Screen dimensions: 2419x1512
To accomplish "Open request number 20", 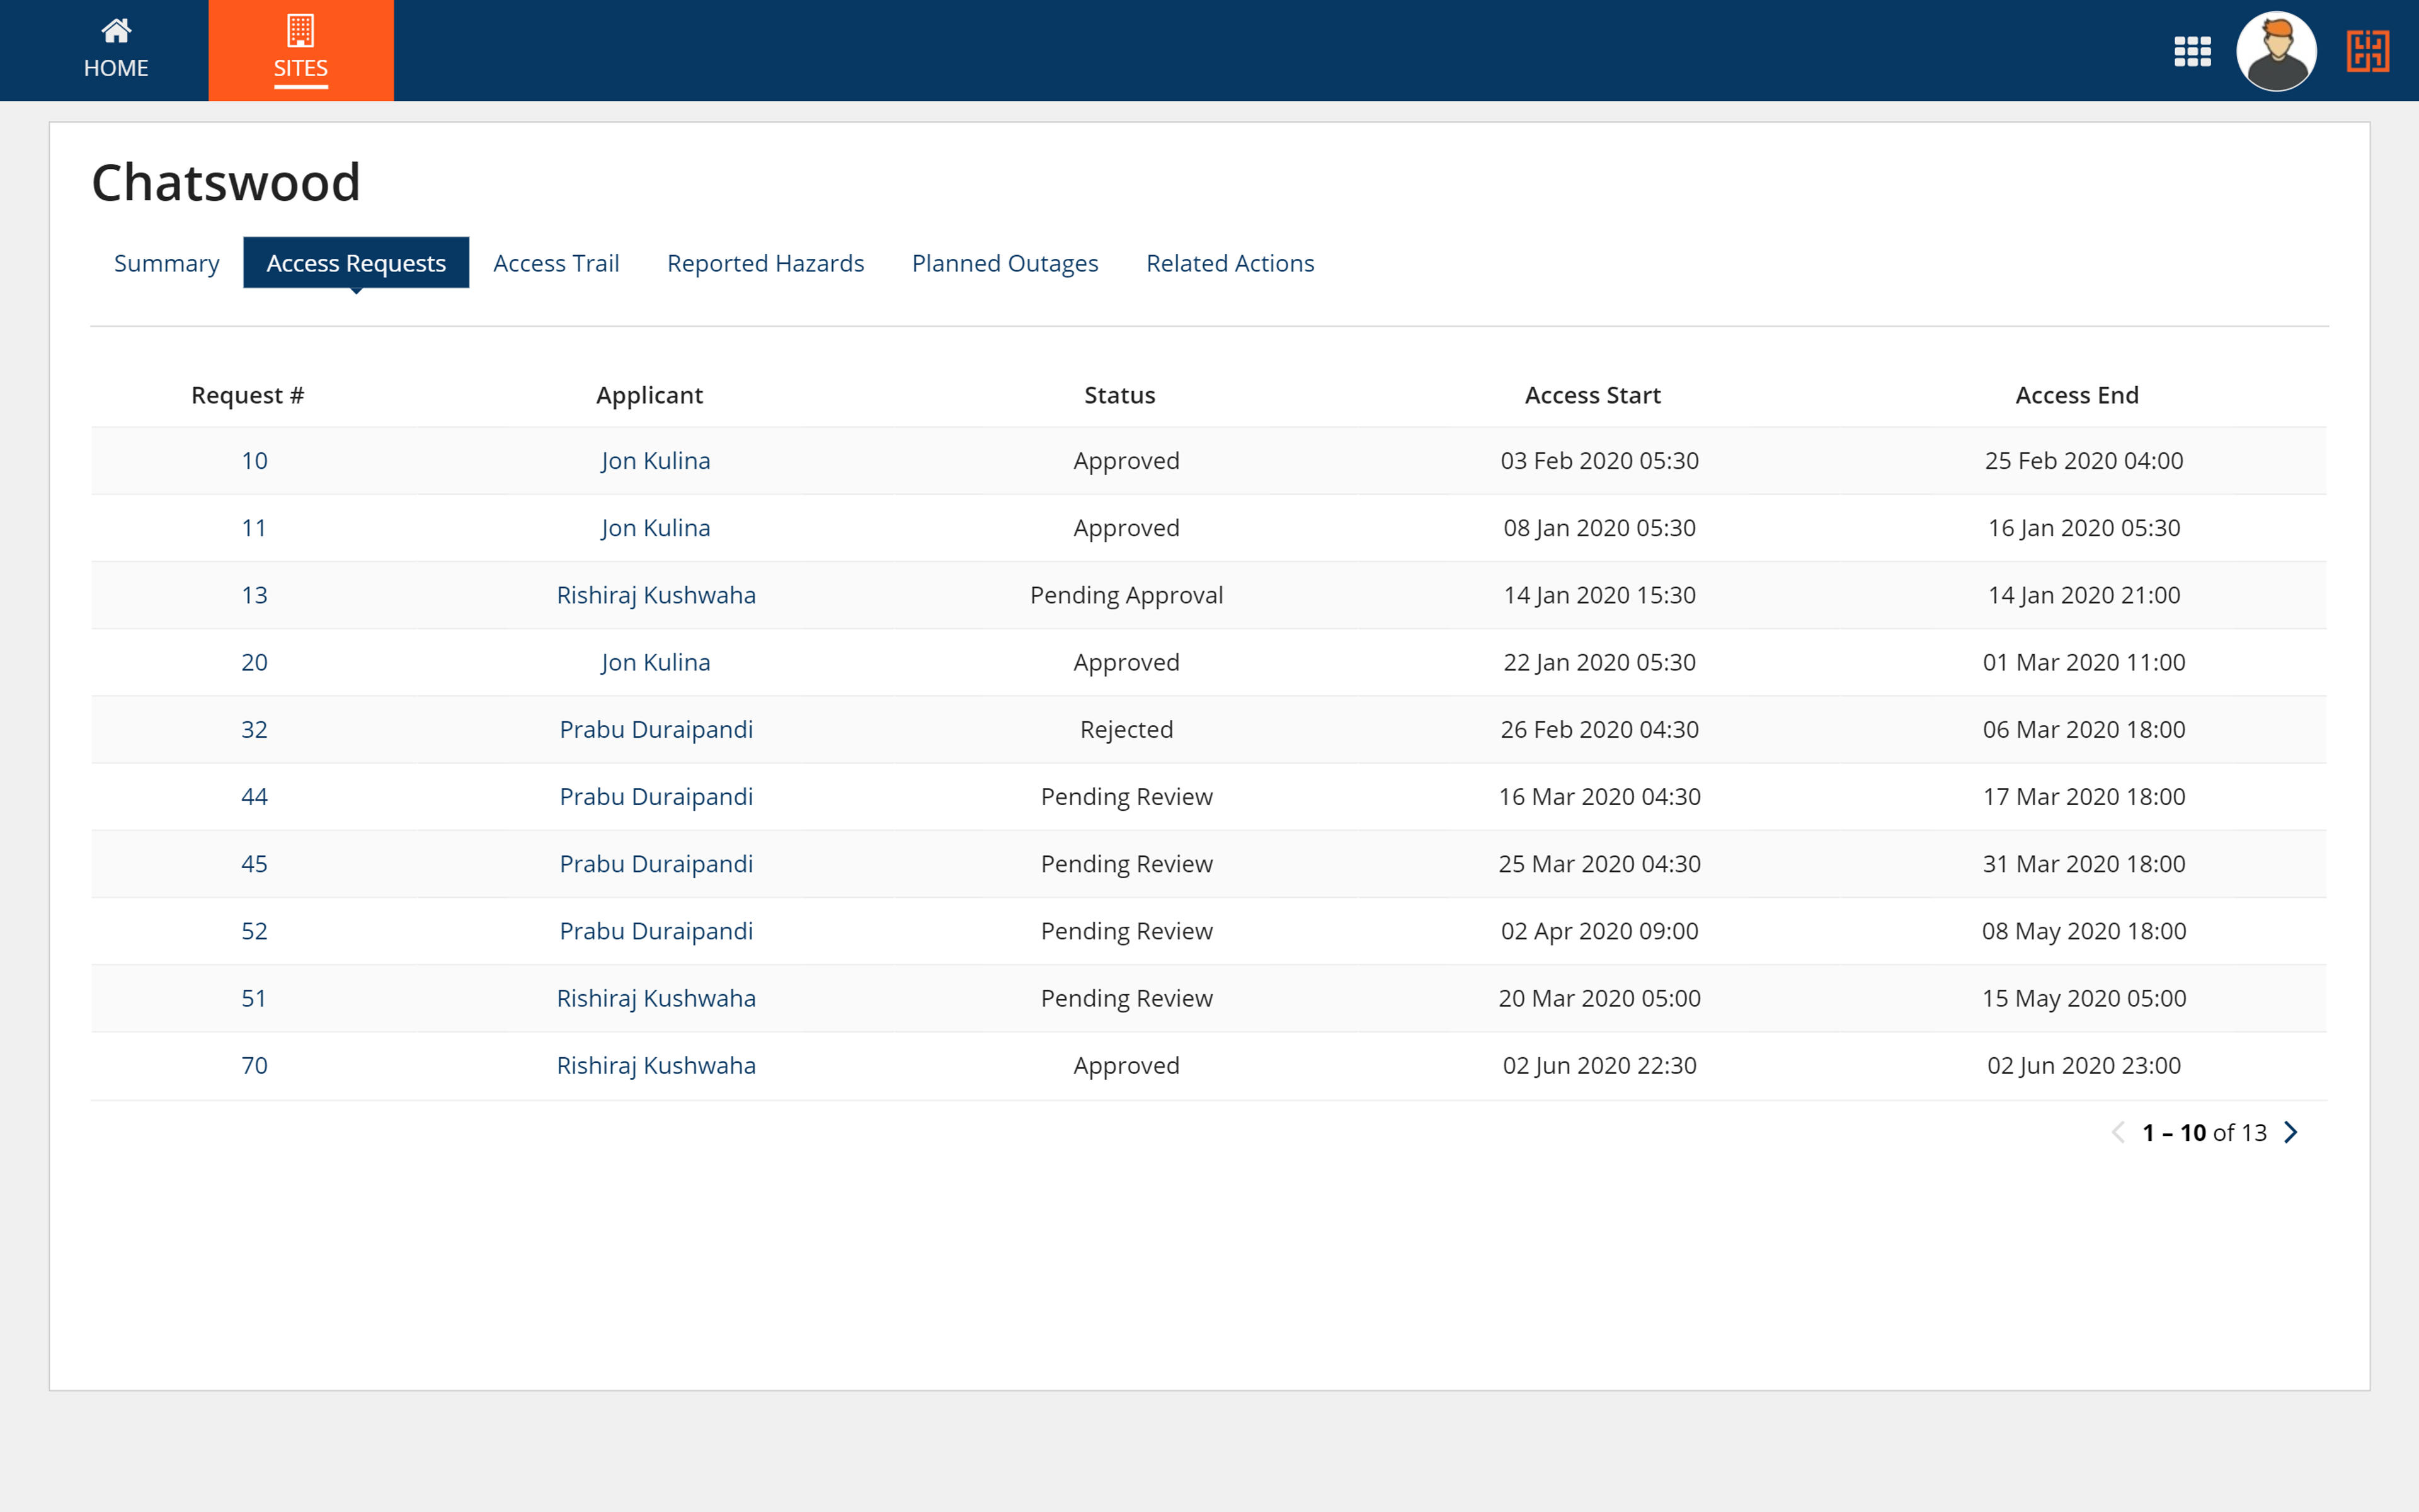I will click(255, 662).
